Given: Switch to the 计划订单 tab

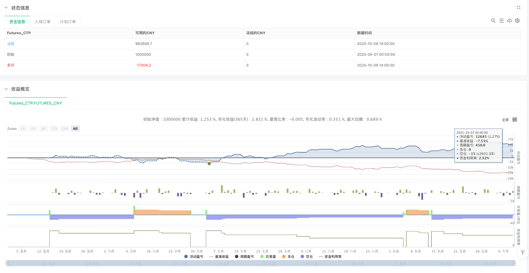Looking at the screenshot, I should tap(68, 22).
